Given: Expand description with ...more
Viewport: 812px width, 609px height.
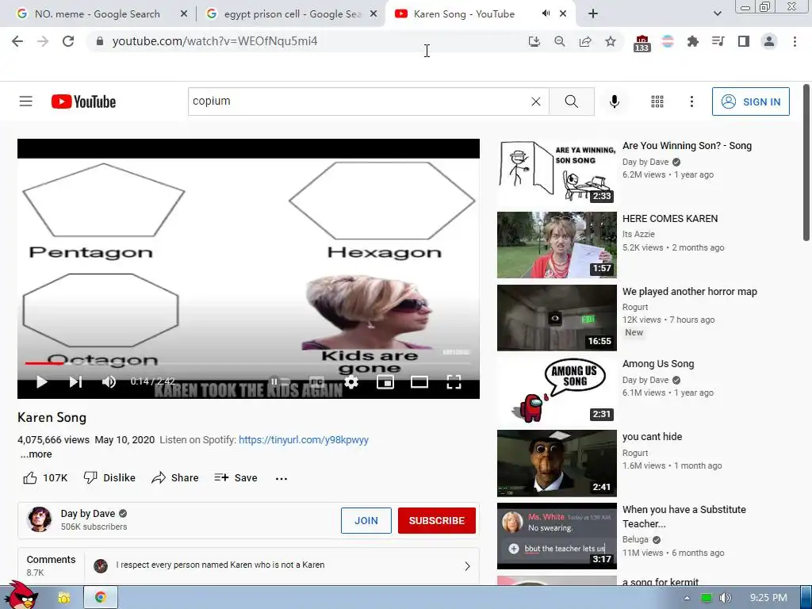Looking at the screenshot, I should pos(36,454).
